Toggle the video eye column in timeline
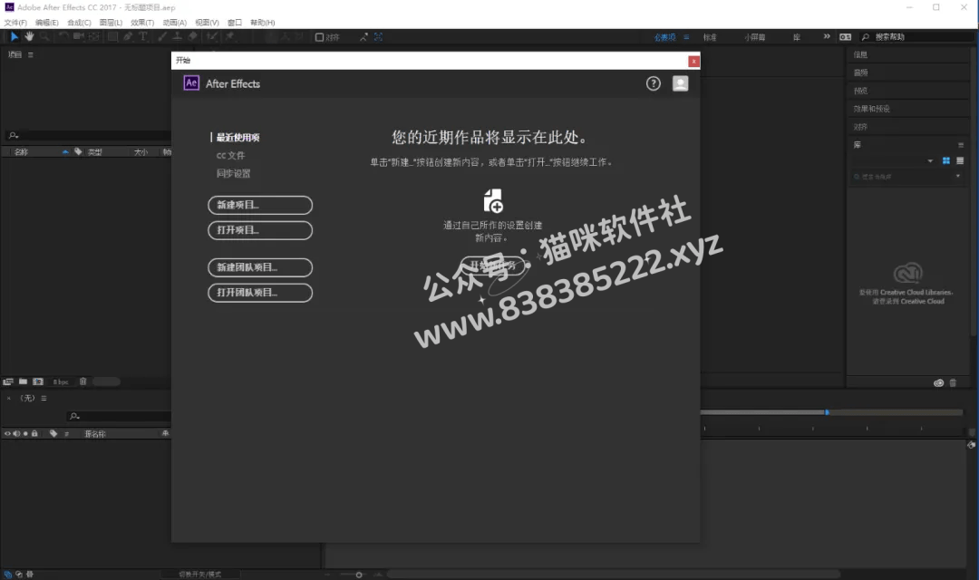This screenshot has width=979, height=580. click(x=7, y=433)
